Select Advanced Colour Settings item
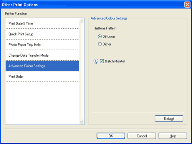 pos(42,66)
